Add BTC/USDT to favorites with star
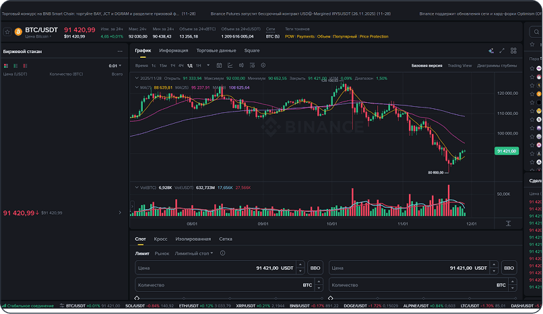Image resolution: width=543 pixels, height=314 pixels. pos(7,32)
